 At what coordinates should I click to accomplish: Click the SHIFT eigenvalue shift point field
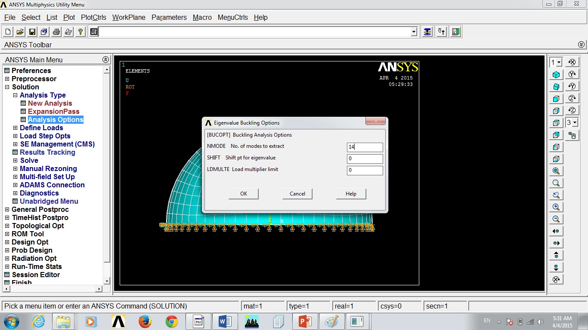coord(365,159)
